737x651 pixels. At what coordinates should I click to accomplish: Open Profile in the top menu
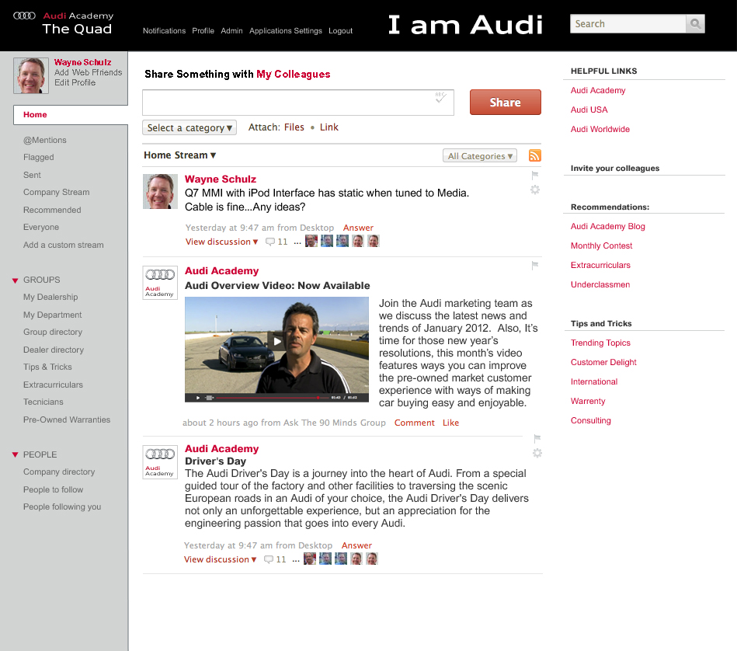pos(203,30)
